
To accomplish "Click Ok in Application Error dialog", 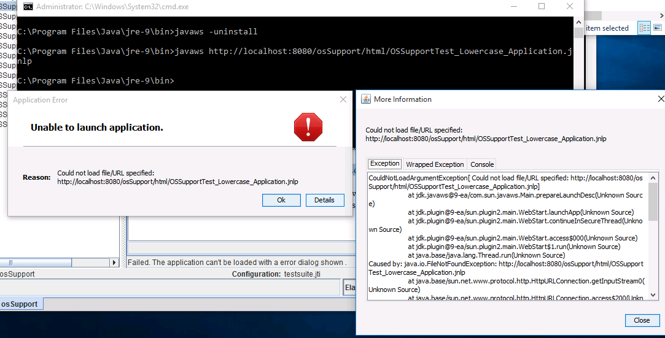I will point(281,200).
